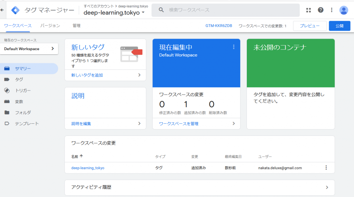Click 説明を編集 link
The height and width of the screenshot is (197, 354).
pos(81,124)
